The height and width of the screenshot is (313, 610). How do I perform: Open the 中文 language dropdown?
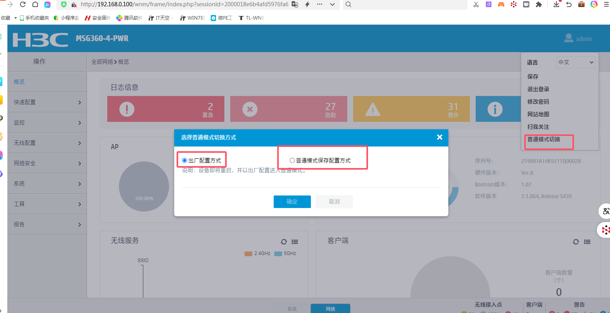click(576, 62)
